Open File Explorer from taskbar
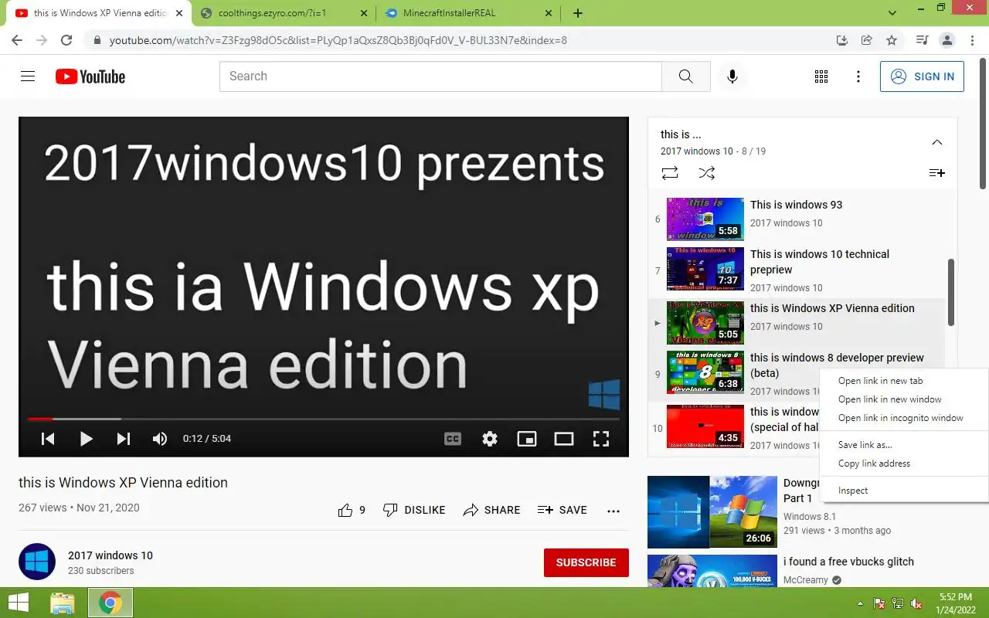 pos(63,603)
